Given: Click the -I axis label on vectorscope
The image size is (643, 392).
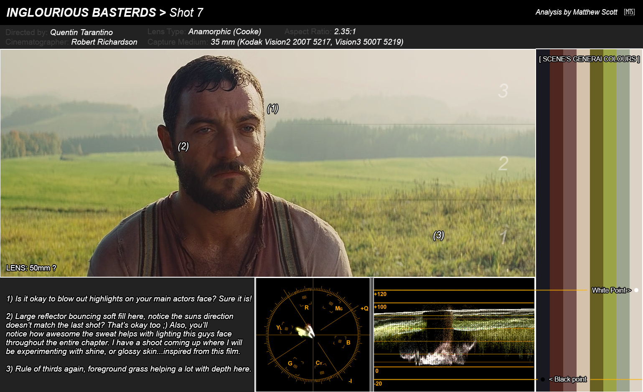Looking at the screenshot, I should (350, 381).
